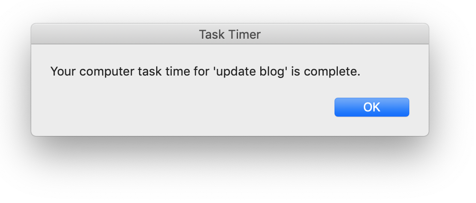The height and width of the screenshot is (203, 476).
Task: Click the dialog strip beneath the OK button
Action: point(371,127)
